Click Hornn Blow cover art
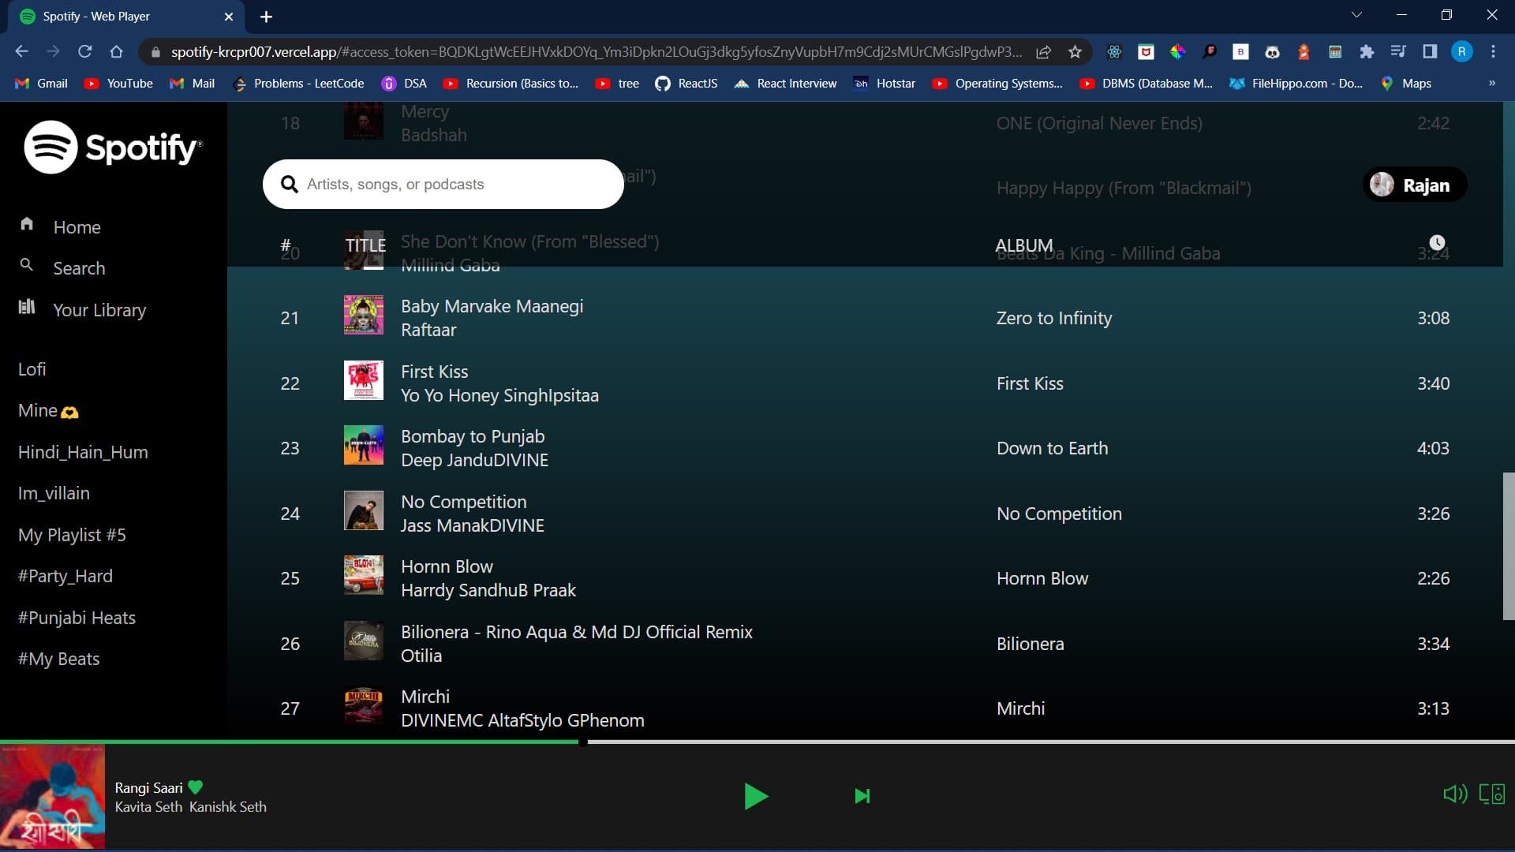Image resolution: width=1515 pixels, height=852 pixels. (x=364, y=575)
